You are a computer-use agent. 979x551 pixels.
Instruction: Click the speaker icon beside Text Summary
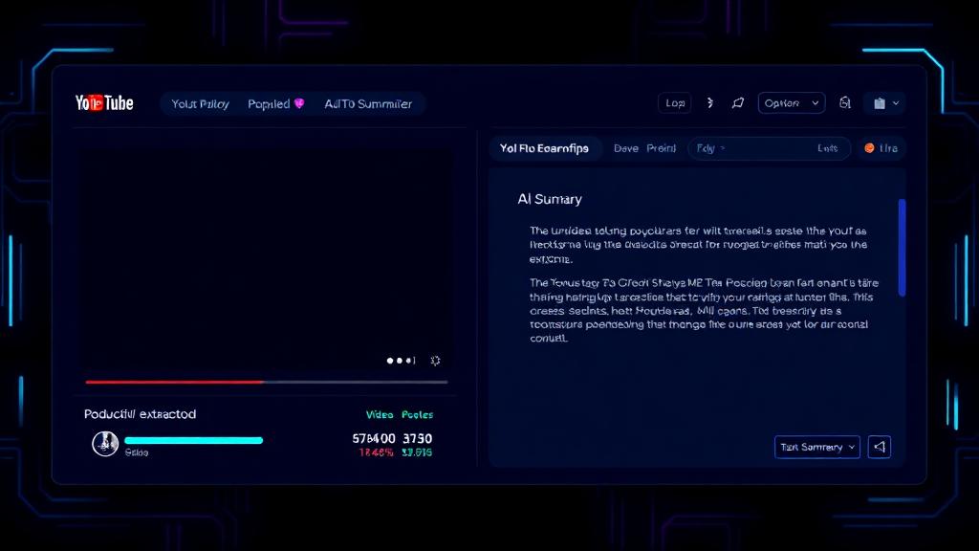click(880, 447)
